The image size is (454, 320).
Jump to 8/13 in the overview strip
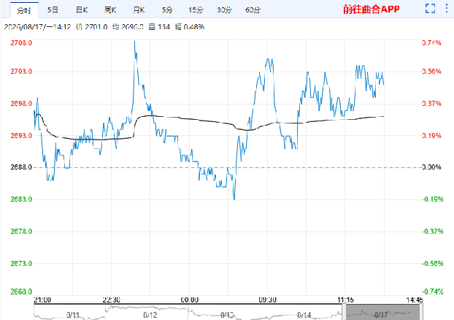tap(227, 315)
